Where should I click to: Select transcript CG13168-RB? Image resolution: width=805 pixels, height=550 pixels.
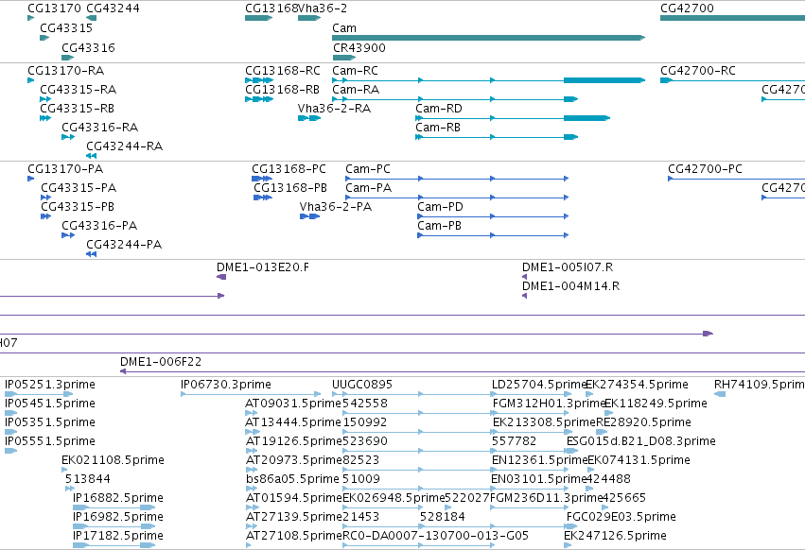(x=283, y=89)
